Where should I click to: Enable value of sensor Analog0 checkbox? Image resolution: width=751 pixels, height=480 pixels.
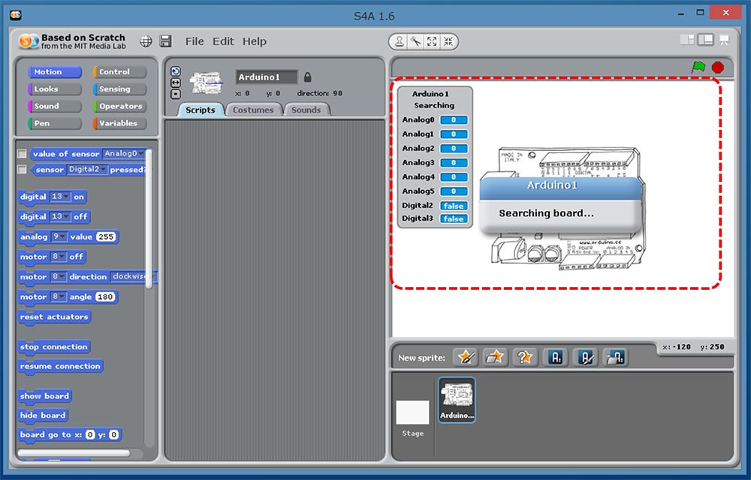tap(22, 153)
